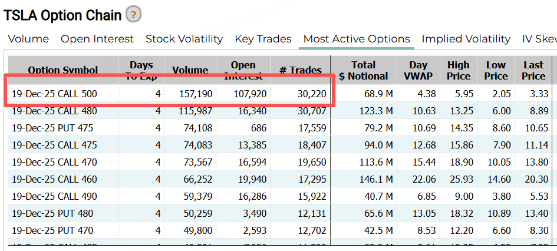557x251 pixels.
Task: Sort by Days To Exp column header
Action: click(x=141, y=70)
